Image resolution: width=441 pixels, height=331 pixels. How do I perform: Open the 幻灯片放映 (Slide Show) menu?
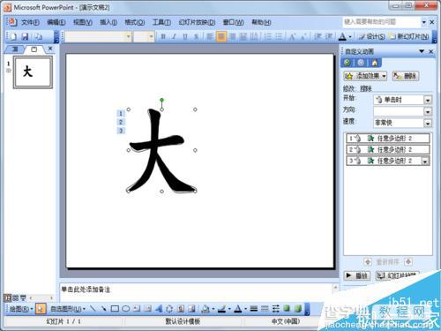197,22
